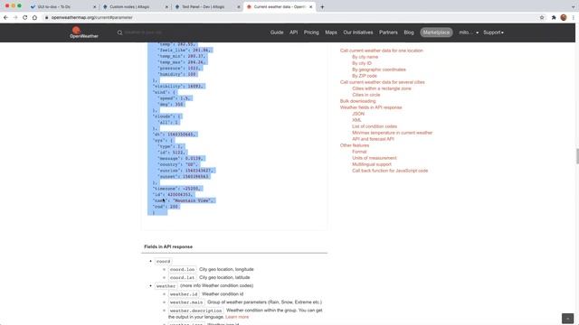Click the OpenWeather logo

tap(84, 32)
